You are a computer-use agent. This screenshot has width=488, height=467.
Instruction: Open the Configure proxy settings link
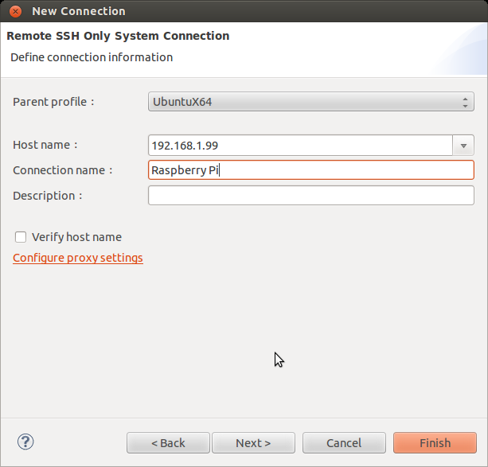tap(78, 258)
